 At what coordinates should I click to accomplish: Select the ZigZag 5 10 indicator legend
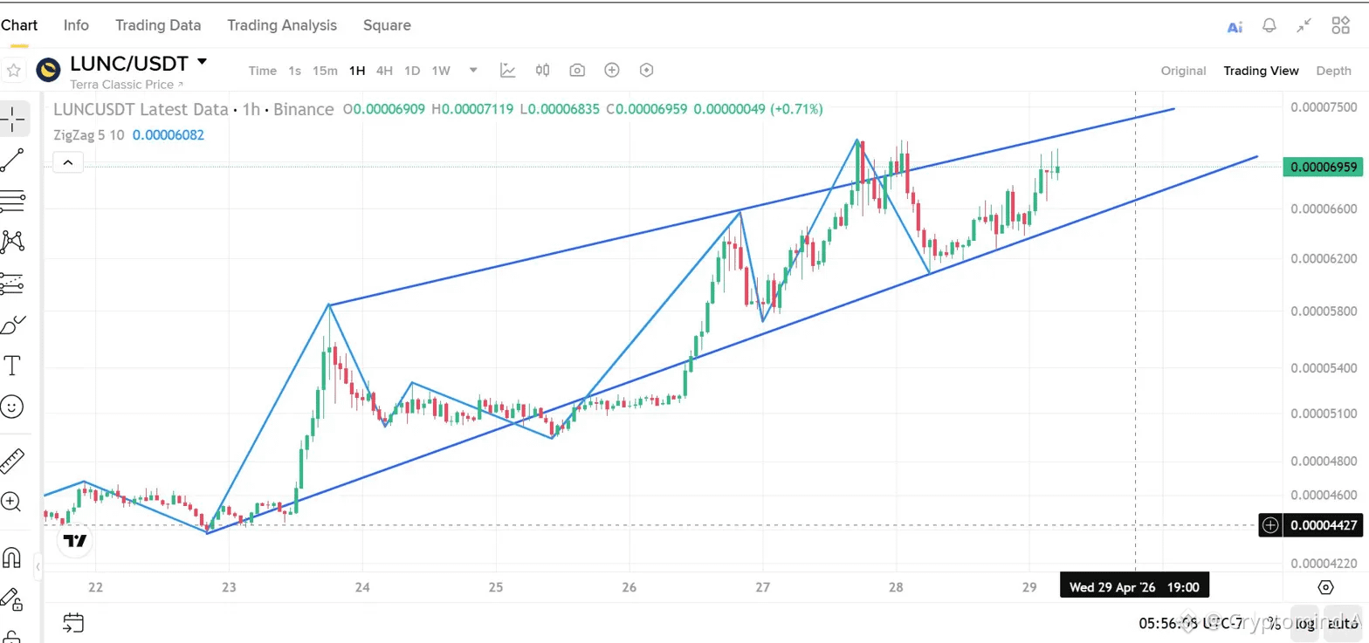(129, 135)
